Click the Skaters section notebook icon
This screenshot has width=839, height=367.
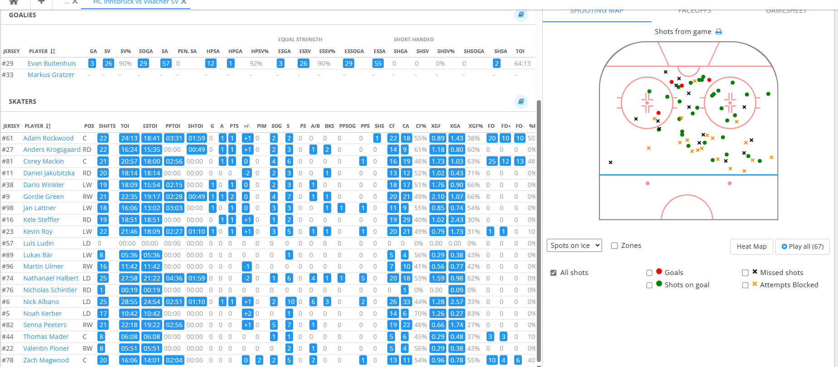(x=521, y=101)
